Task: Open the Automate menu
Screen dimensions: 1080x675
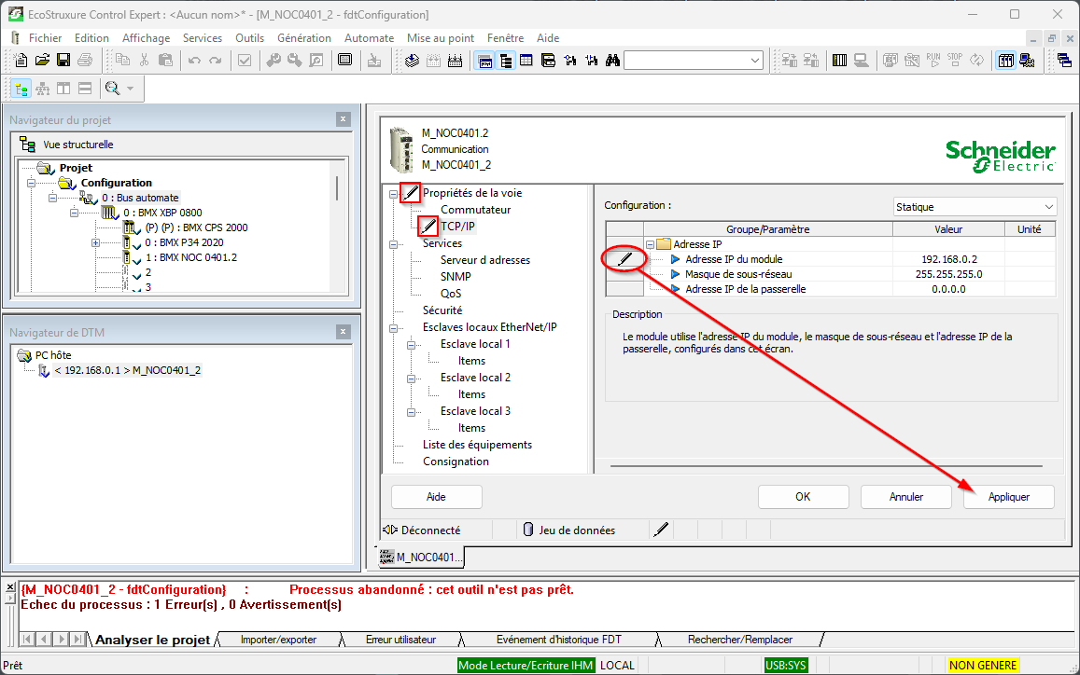Action: click(370, 38)
